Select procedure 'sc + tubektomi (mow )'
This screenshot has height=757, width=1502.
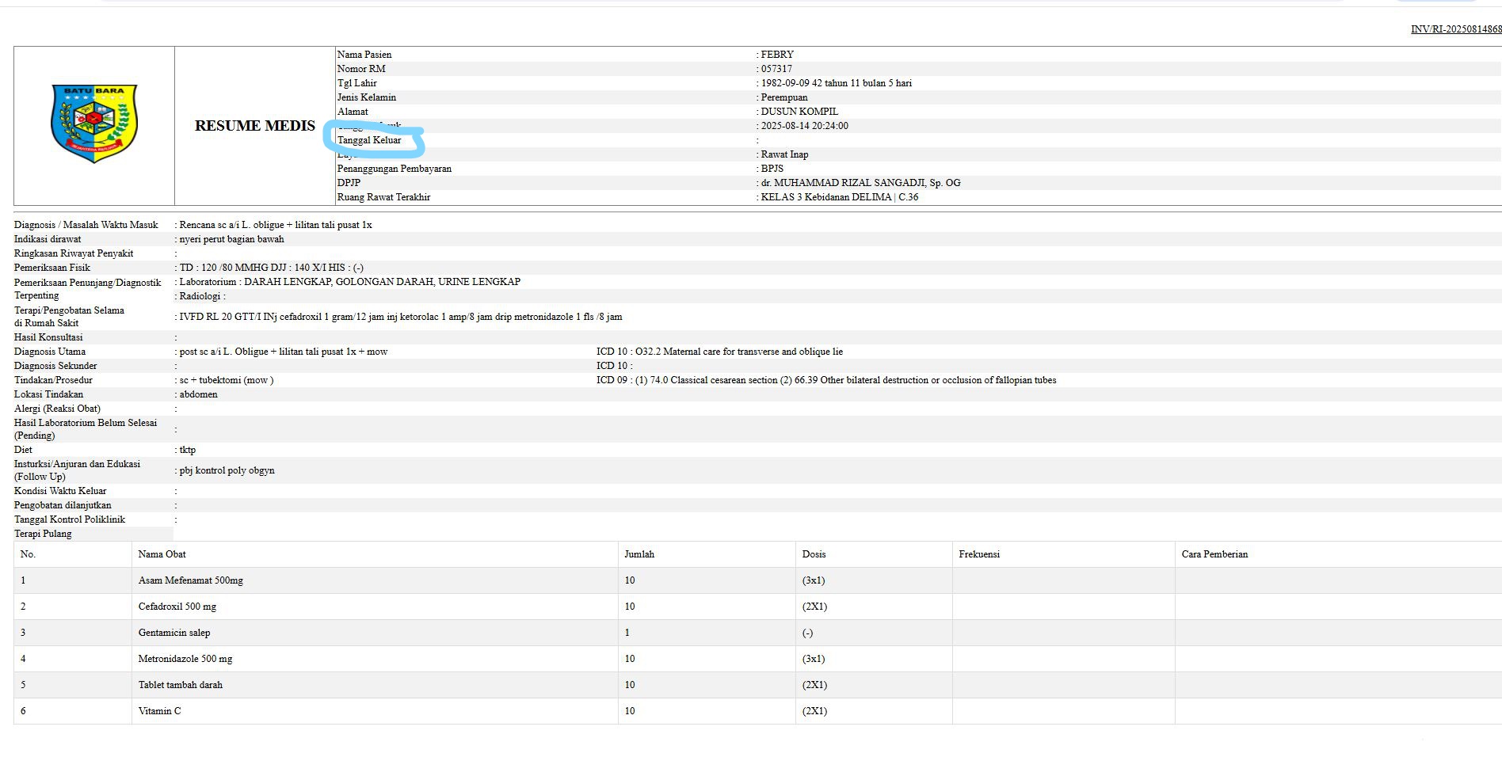pos(227,380)
